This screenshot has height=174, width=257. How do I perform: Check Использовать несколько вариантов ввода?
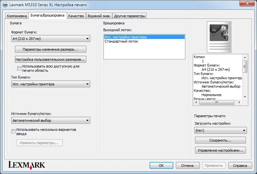pyautogui.click(x=13, y=131)
